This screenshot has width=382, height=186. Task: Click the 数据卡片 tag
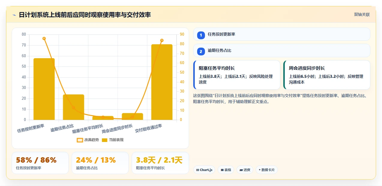[266, 170]
